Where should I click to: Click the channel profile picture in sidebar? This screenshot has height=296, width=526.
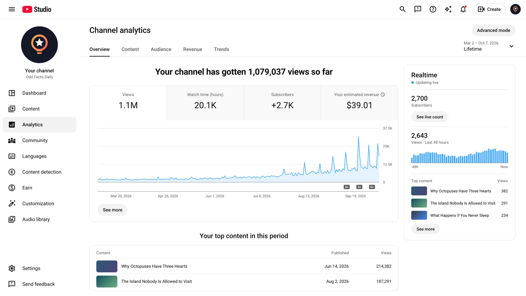point(39,45)
